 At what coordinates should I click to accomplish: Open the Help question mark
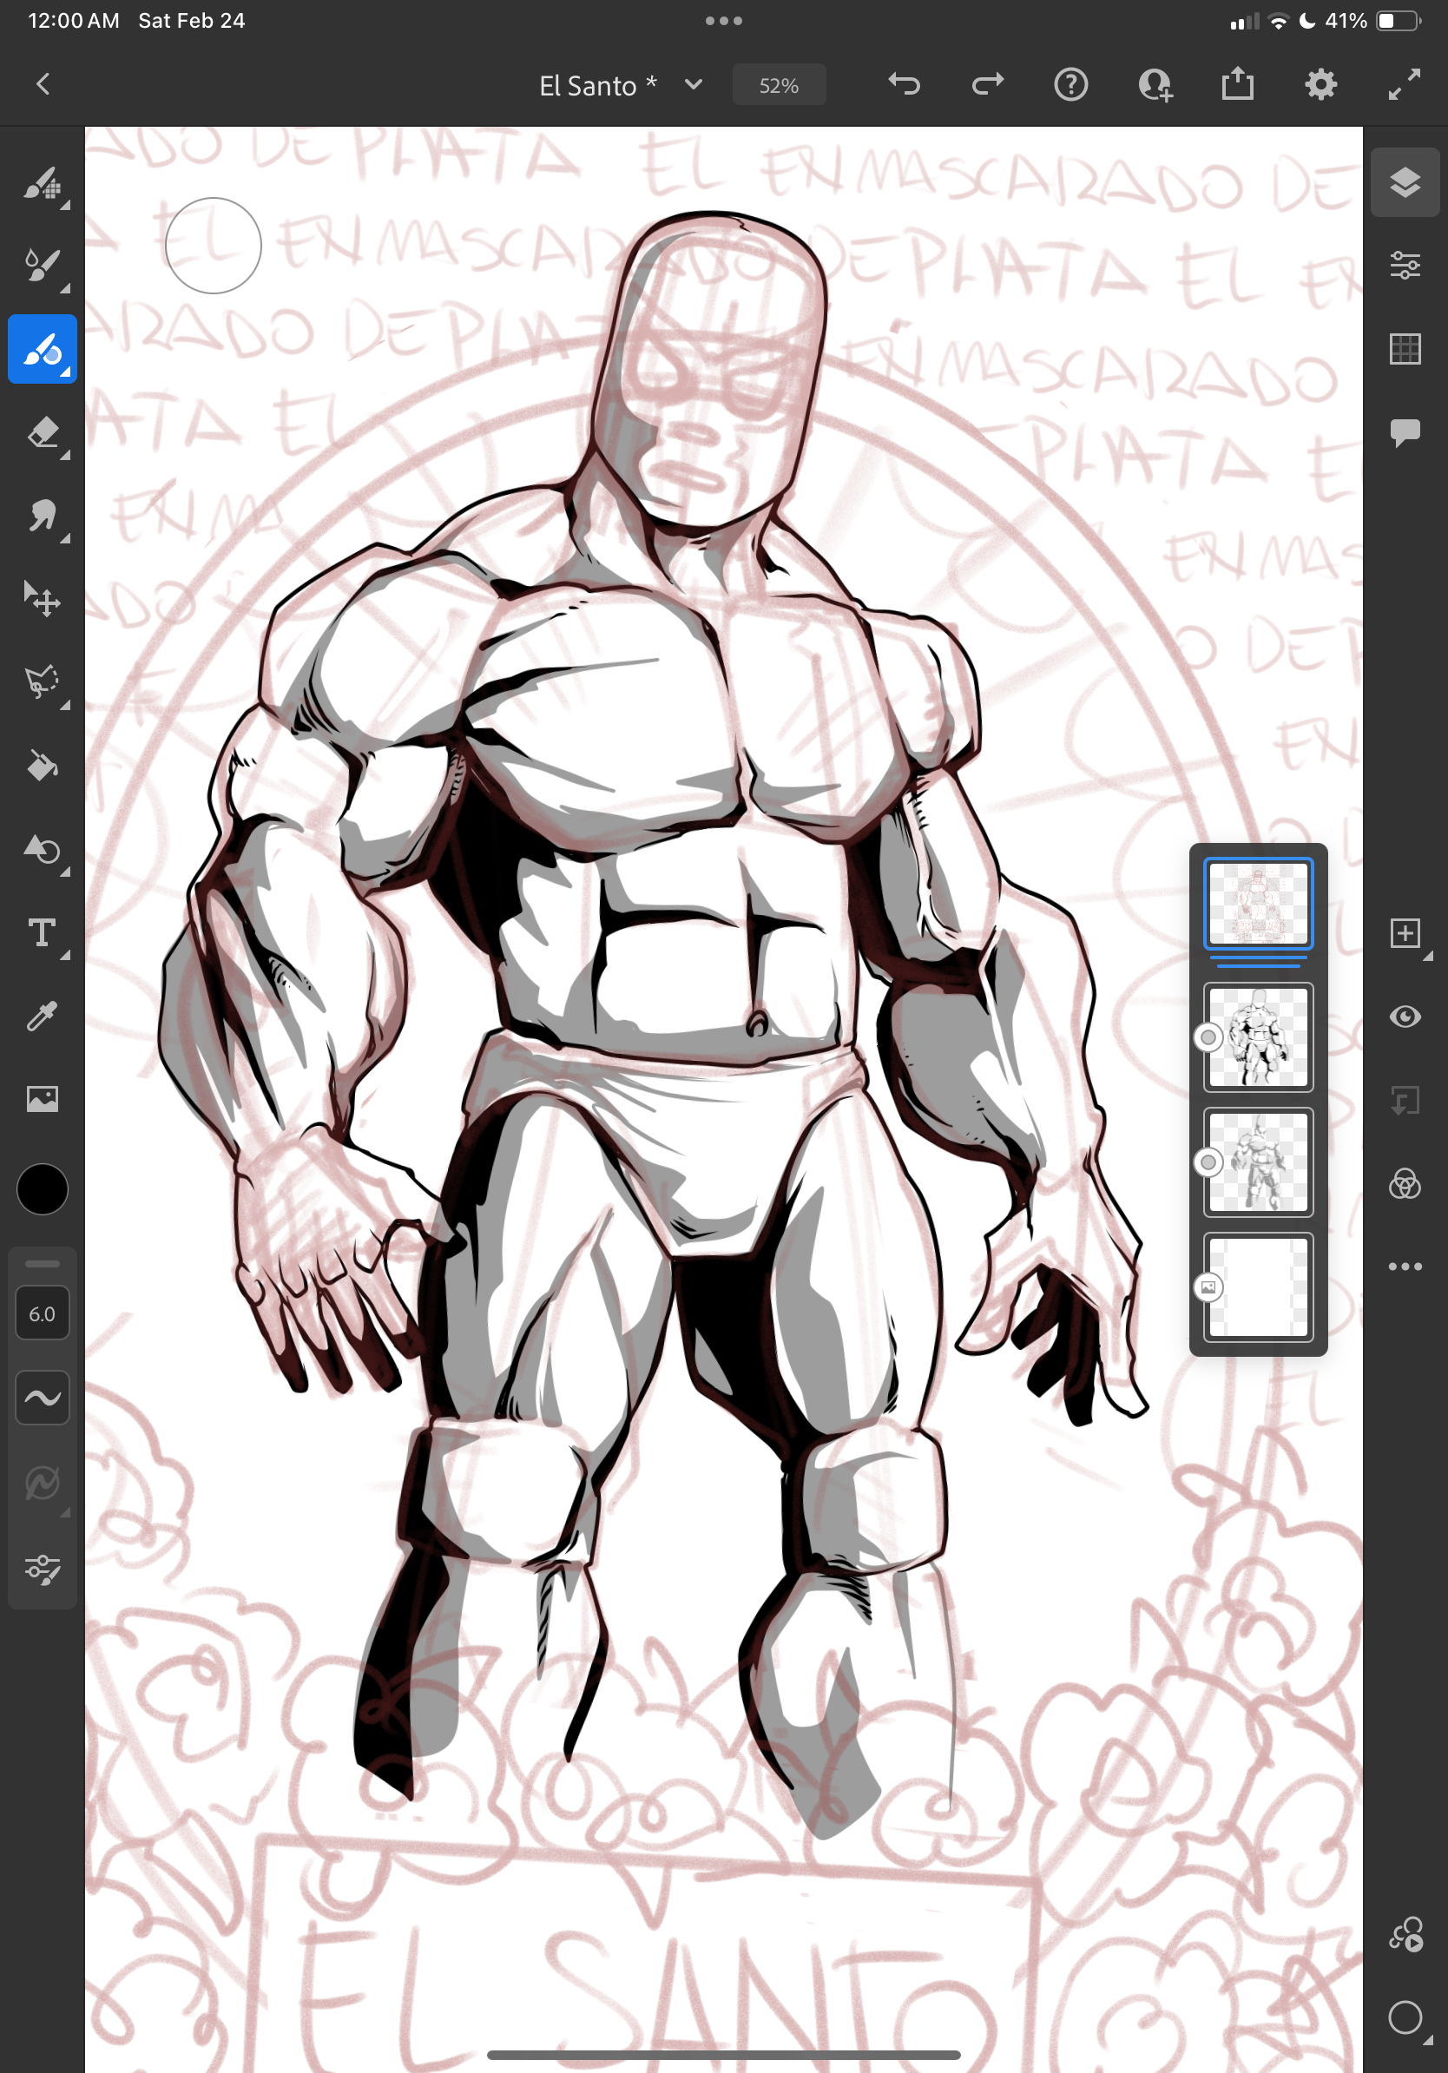click(1070, 85)
